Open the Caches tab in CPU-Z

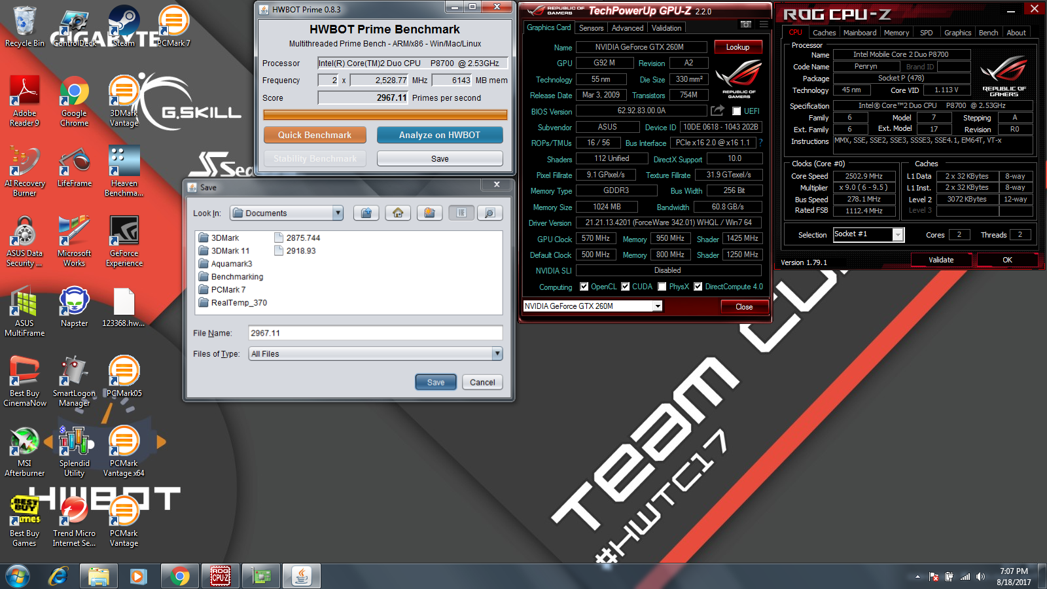(824, 33)
